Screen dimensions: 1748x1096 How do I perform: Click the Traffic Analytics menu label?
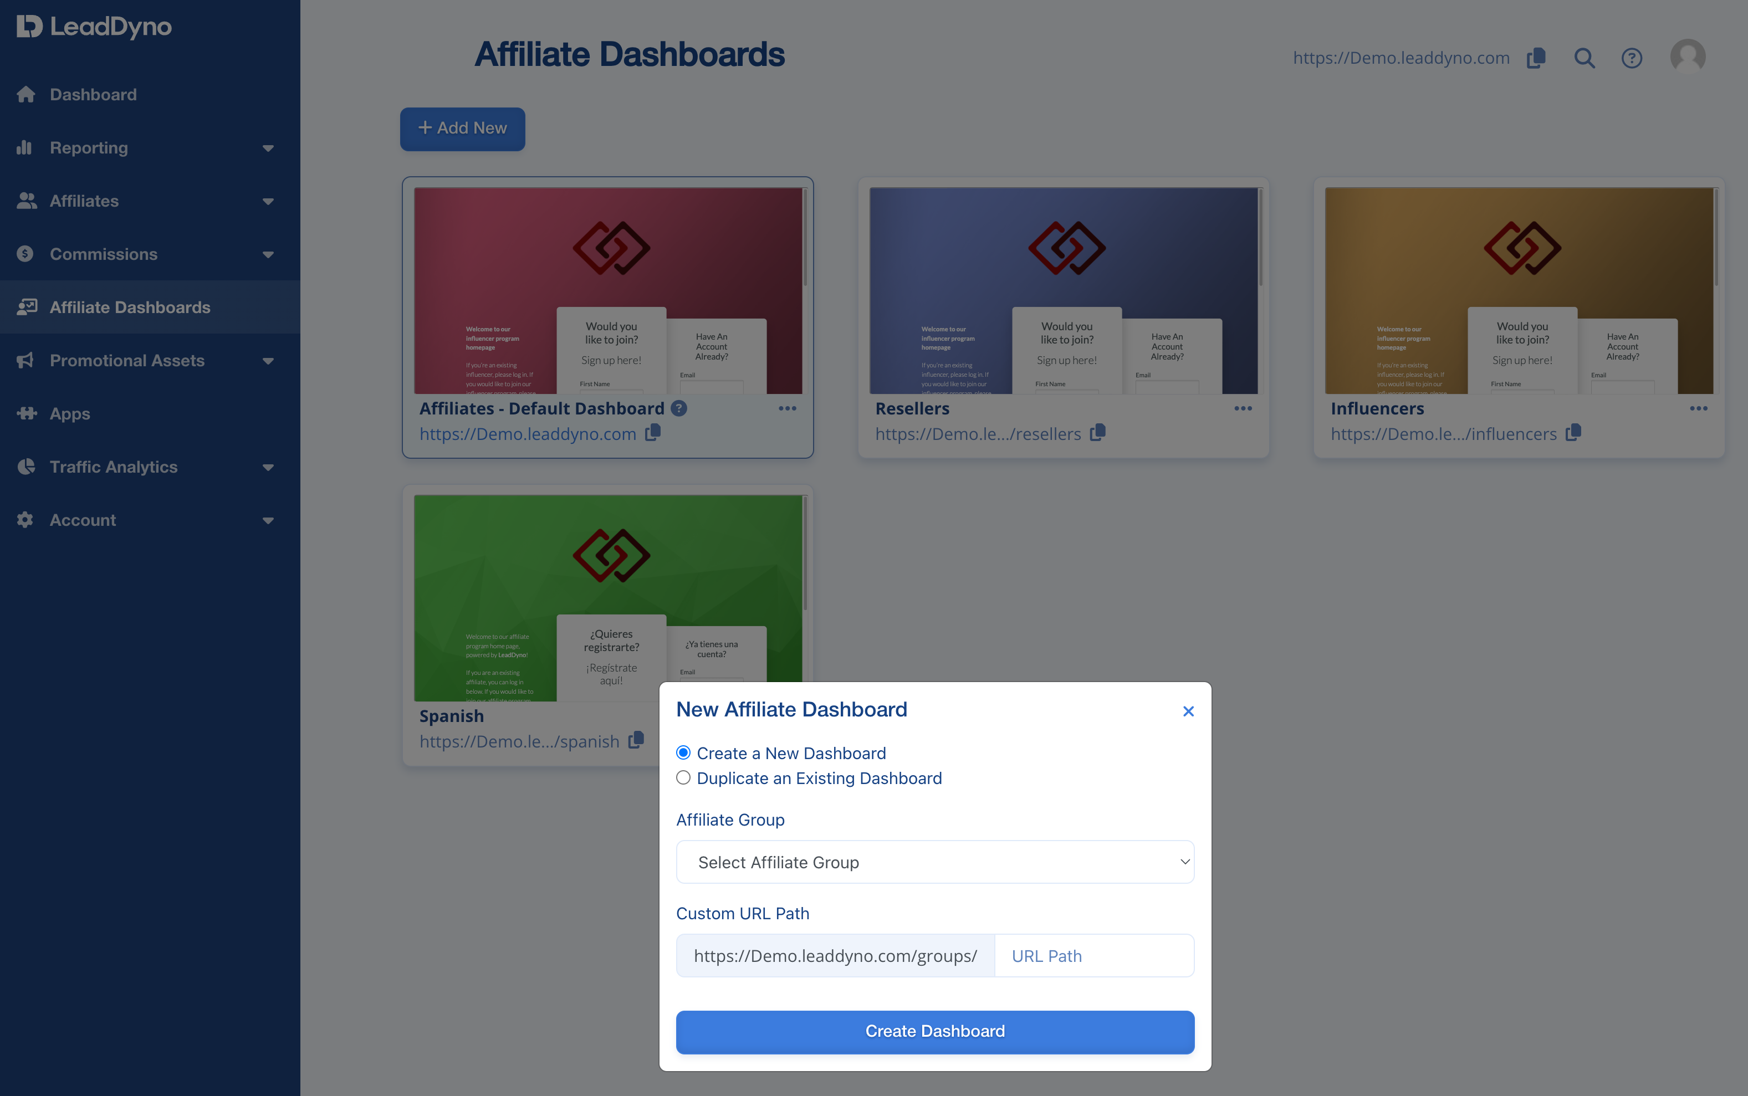(114, 467)
